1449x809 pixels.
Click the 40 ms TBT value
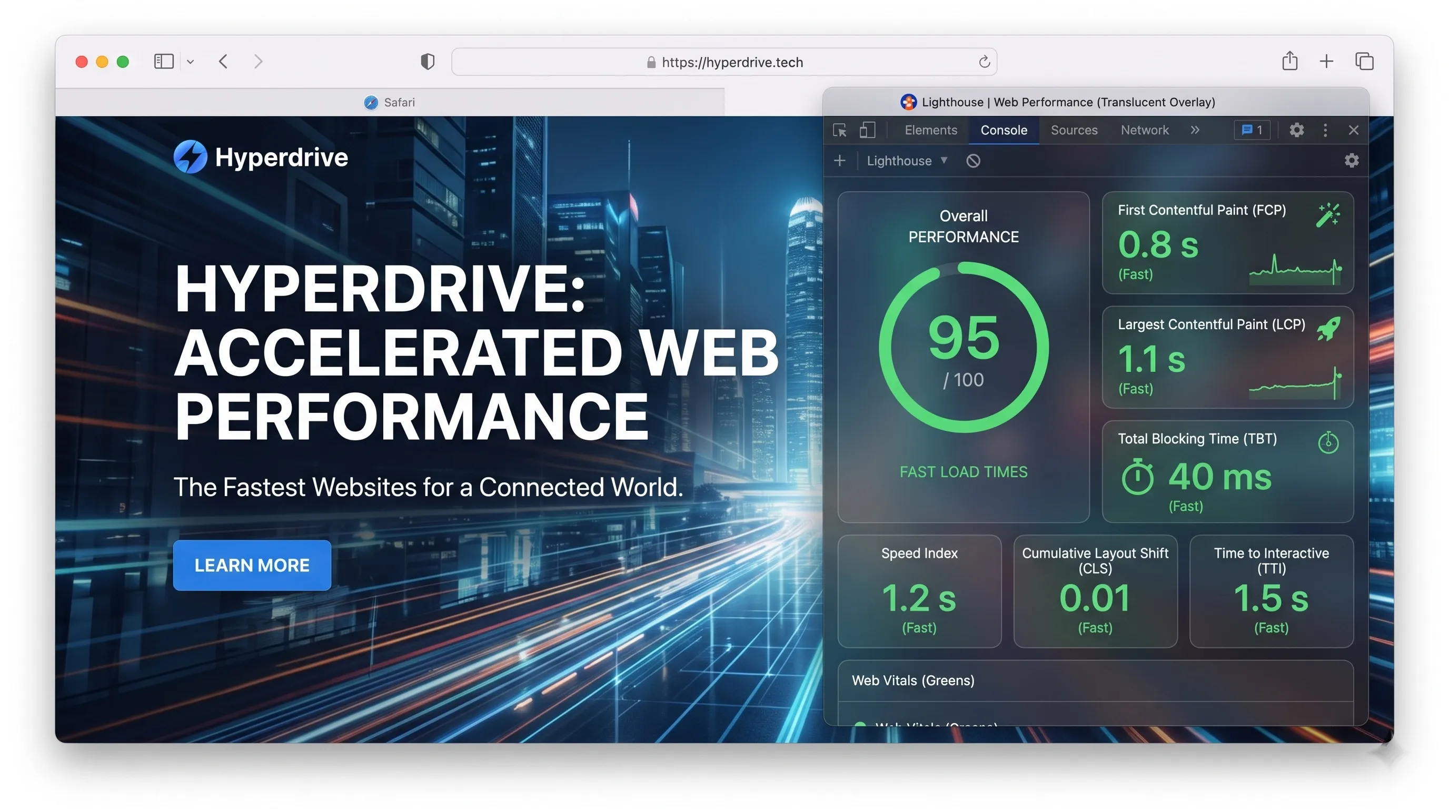[x=1219, y=477]
